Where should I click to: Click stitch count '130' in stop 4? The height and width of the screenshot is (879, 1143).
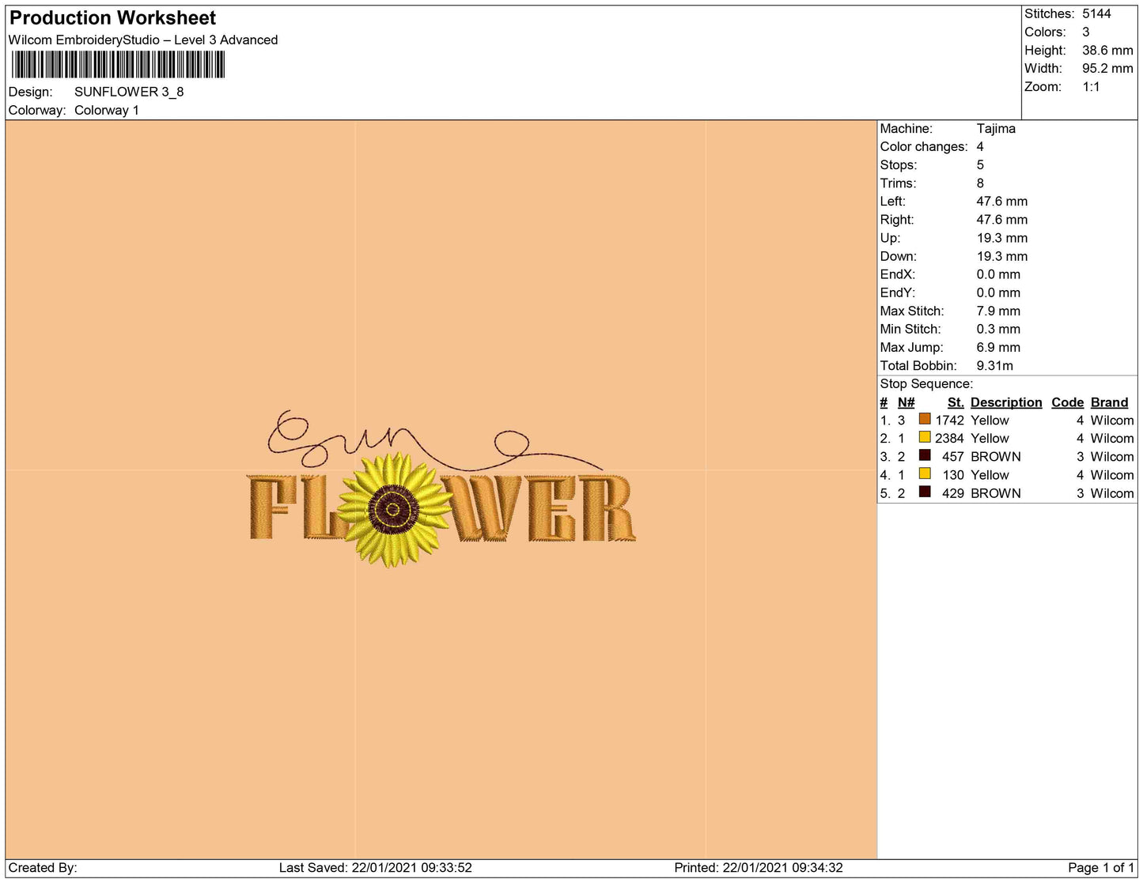953,474
